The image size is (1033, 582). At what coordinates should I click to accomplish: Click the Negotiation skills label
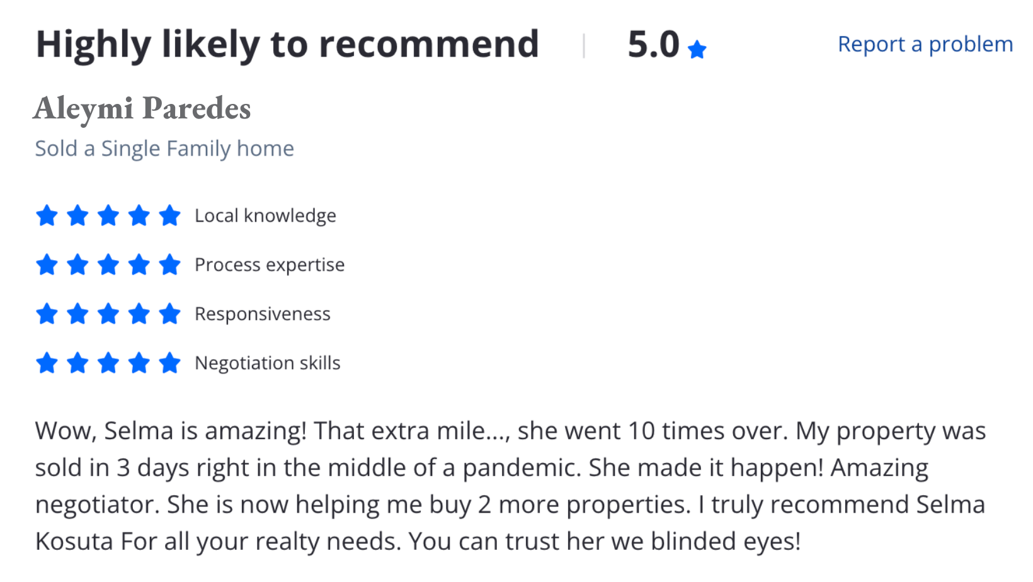267,363
